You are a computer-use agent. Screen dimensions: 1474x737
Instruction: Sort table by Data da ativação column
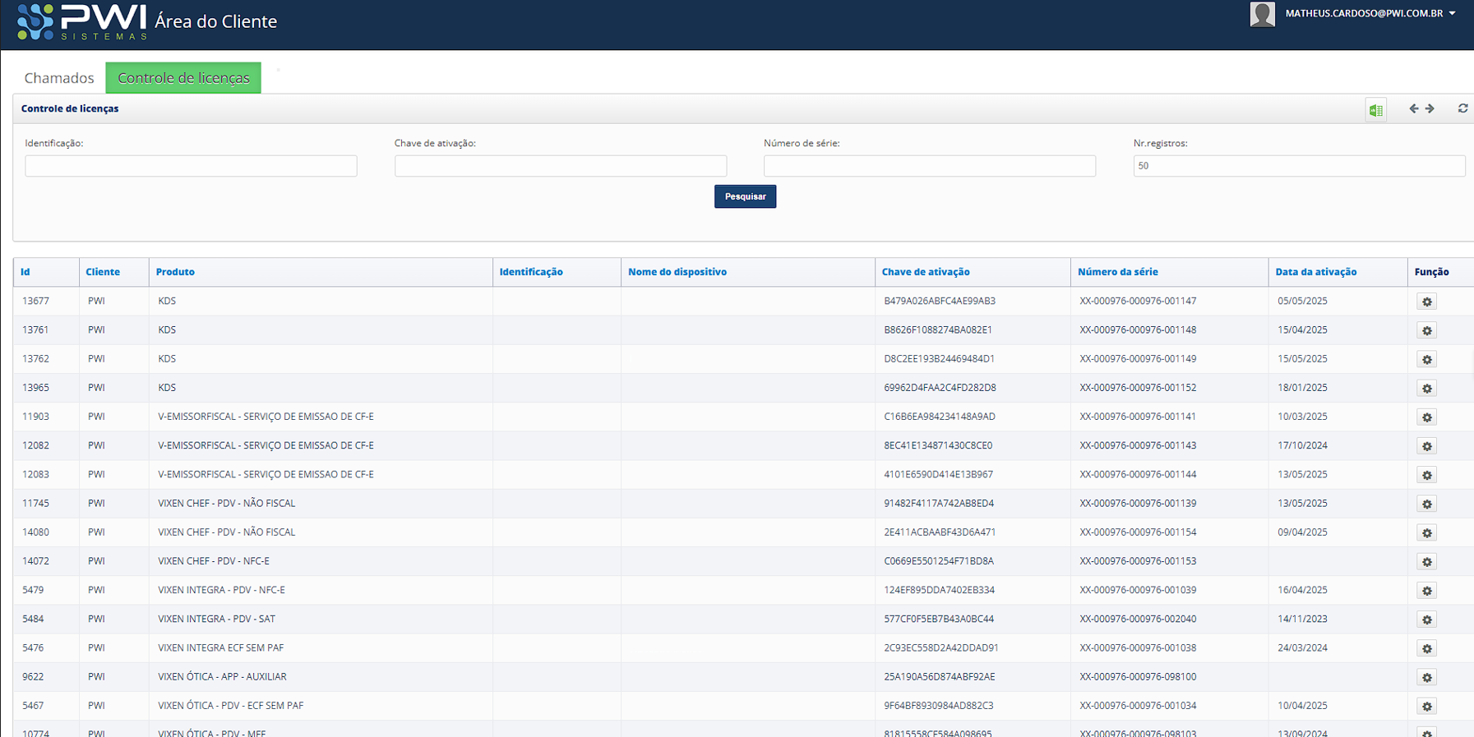(1315, 272)
